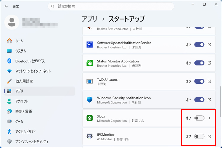Go to ネットワークとインターネット settings
Image resolution: width=222 pixels, height=148 pixels.
point(33,71)
